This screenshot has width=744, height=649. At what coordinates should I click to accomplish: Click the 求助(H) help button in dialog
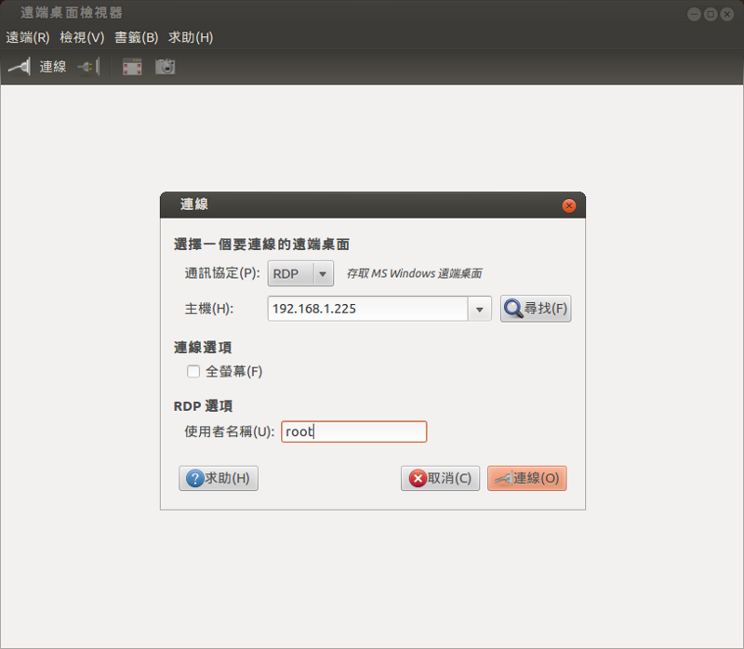pos(219,478)
